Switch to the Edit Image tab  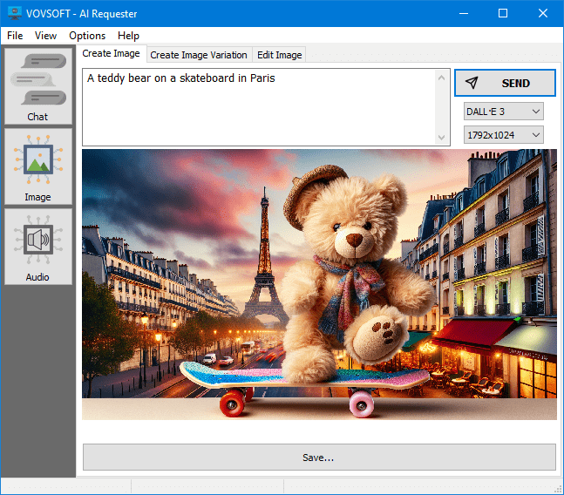coord(280,55)
